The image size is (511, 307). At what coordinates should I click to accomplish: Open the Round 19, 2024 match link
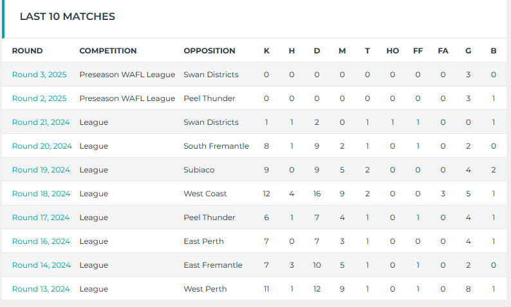pyautogui.click(x=41, y=170)
